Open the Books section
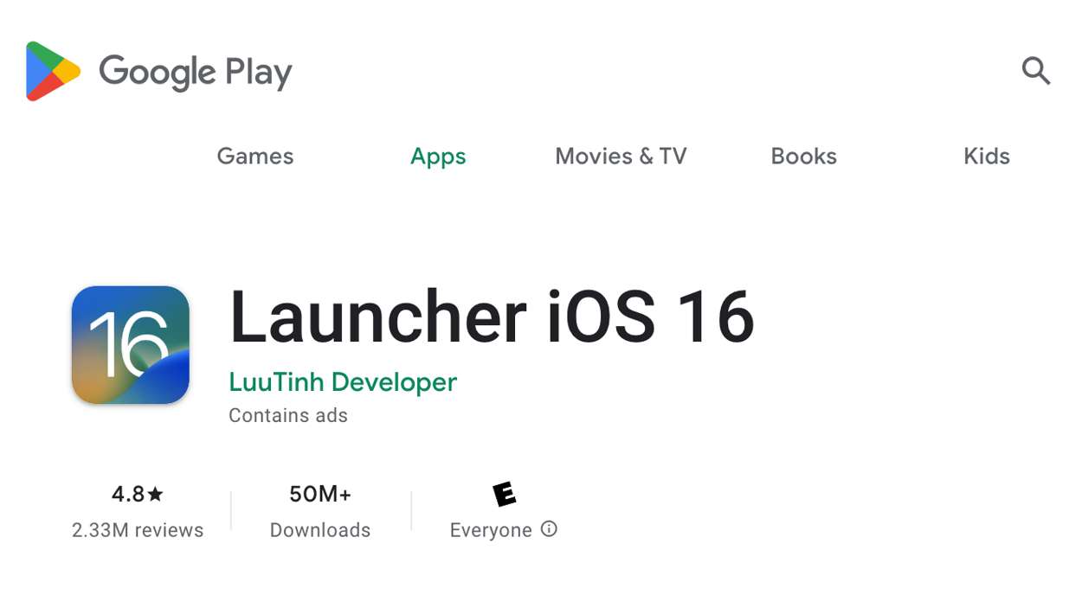Viewport: 1082px width, 608px height. [803, 157]
